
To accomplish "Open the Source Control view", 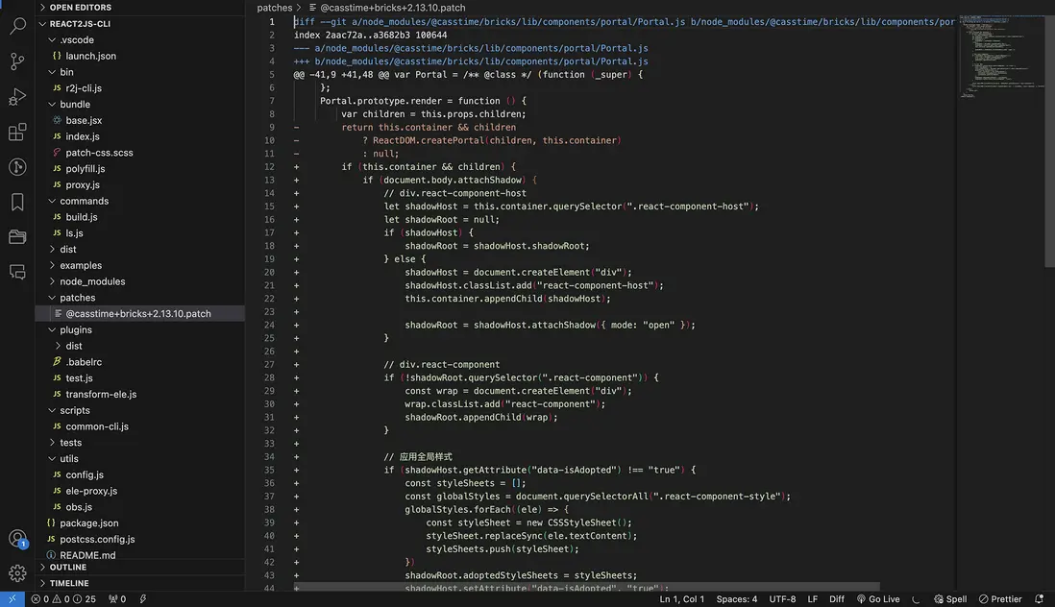I will click(x=17, y=61).
